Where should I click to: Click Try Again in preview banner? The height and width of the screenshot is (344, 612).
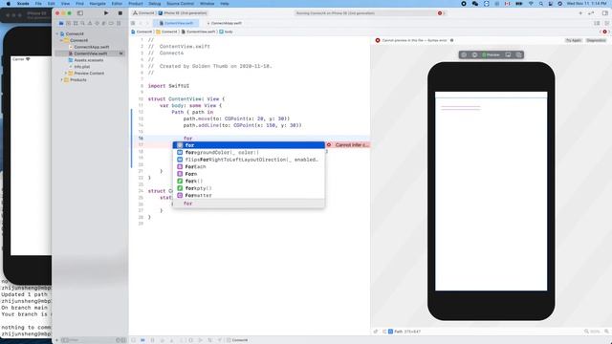coord(573,40)
